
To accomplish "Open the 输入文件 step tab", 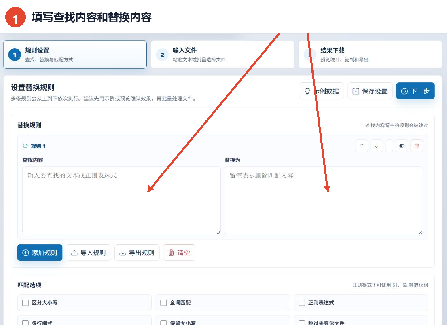I will [222, 55].
